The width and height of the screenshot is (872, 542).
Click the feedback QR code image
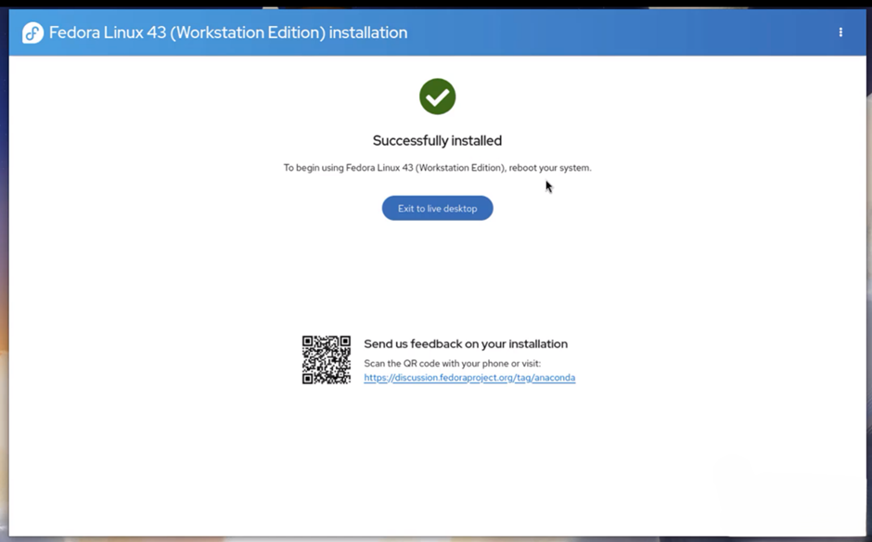pyautogui.click(x=327, y=360)
